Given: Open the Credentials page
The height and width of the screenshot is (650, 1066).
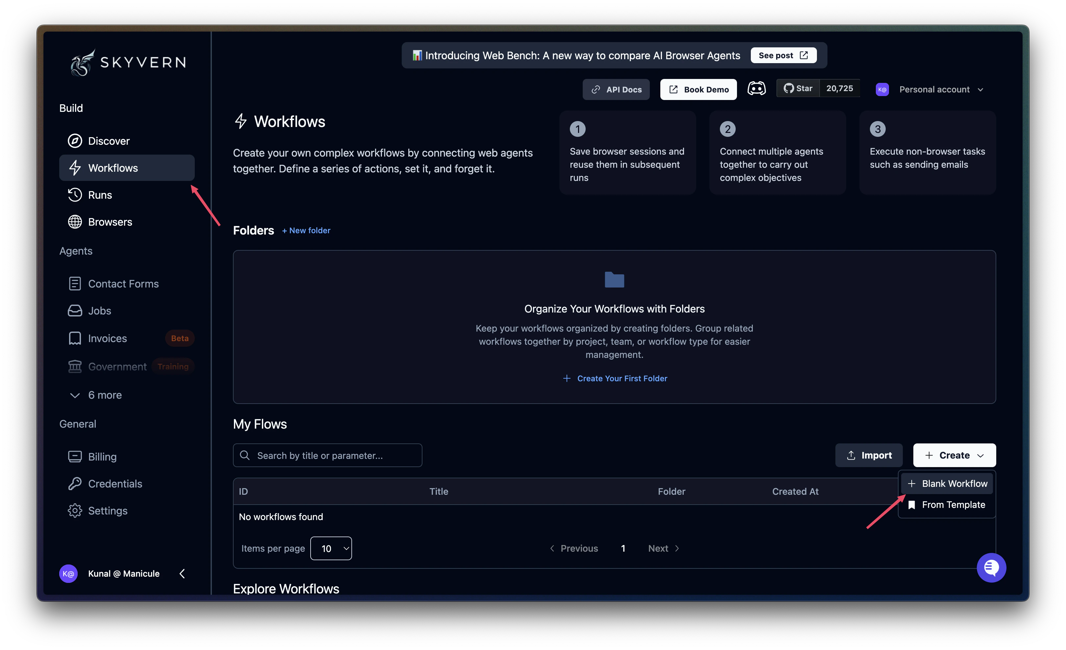Looking at the screenshot, I should pos(114,484).
